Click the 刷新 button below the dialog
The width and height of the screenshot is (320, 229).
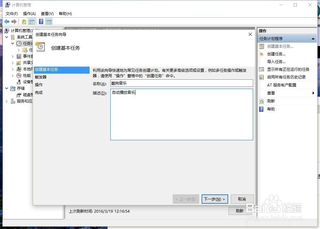[x=240, y=211]
